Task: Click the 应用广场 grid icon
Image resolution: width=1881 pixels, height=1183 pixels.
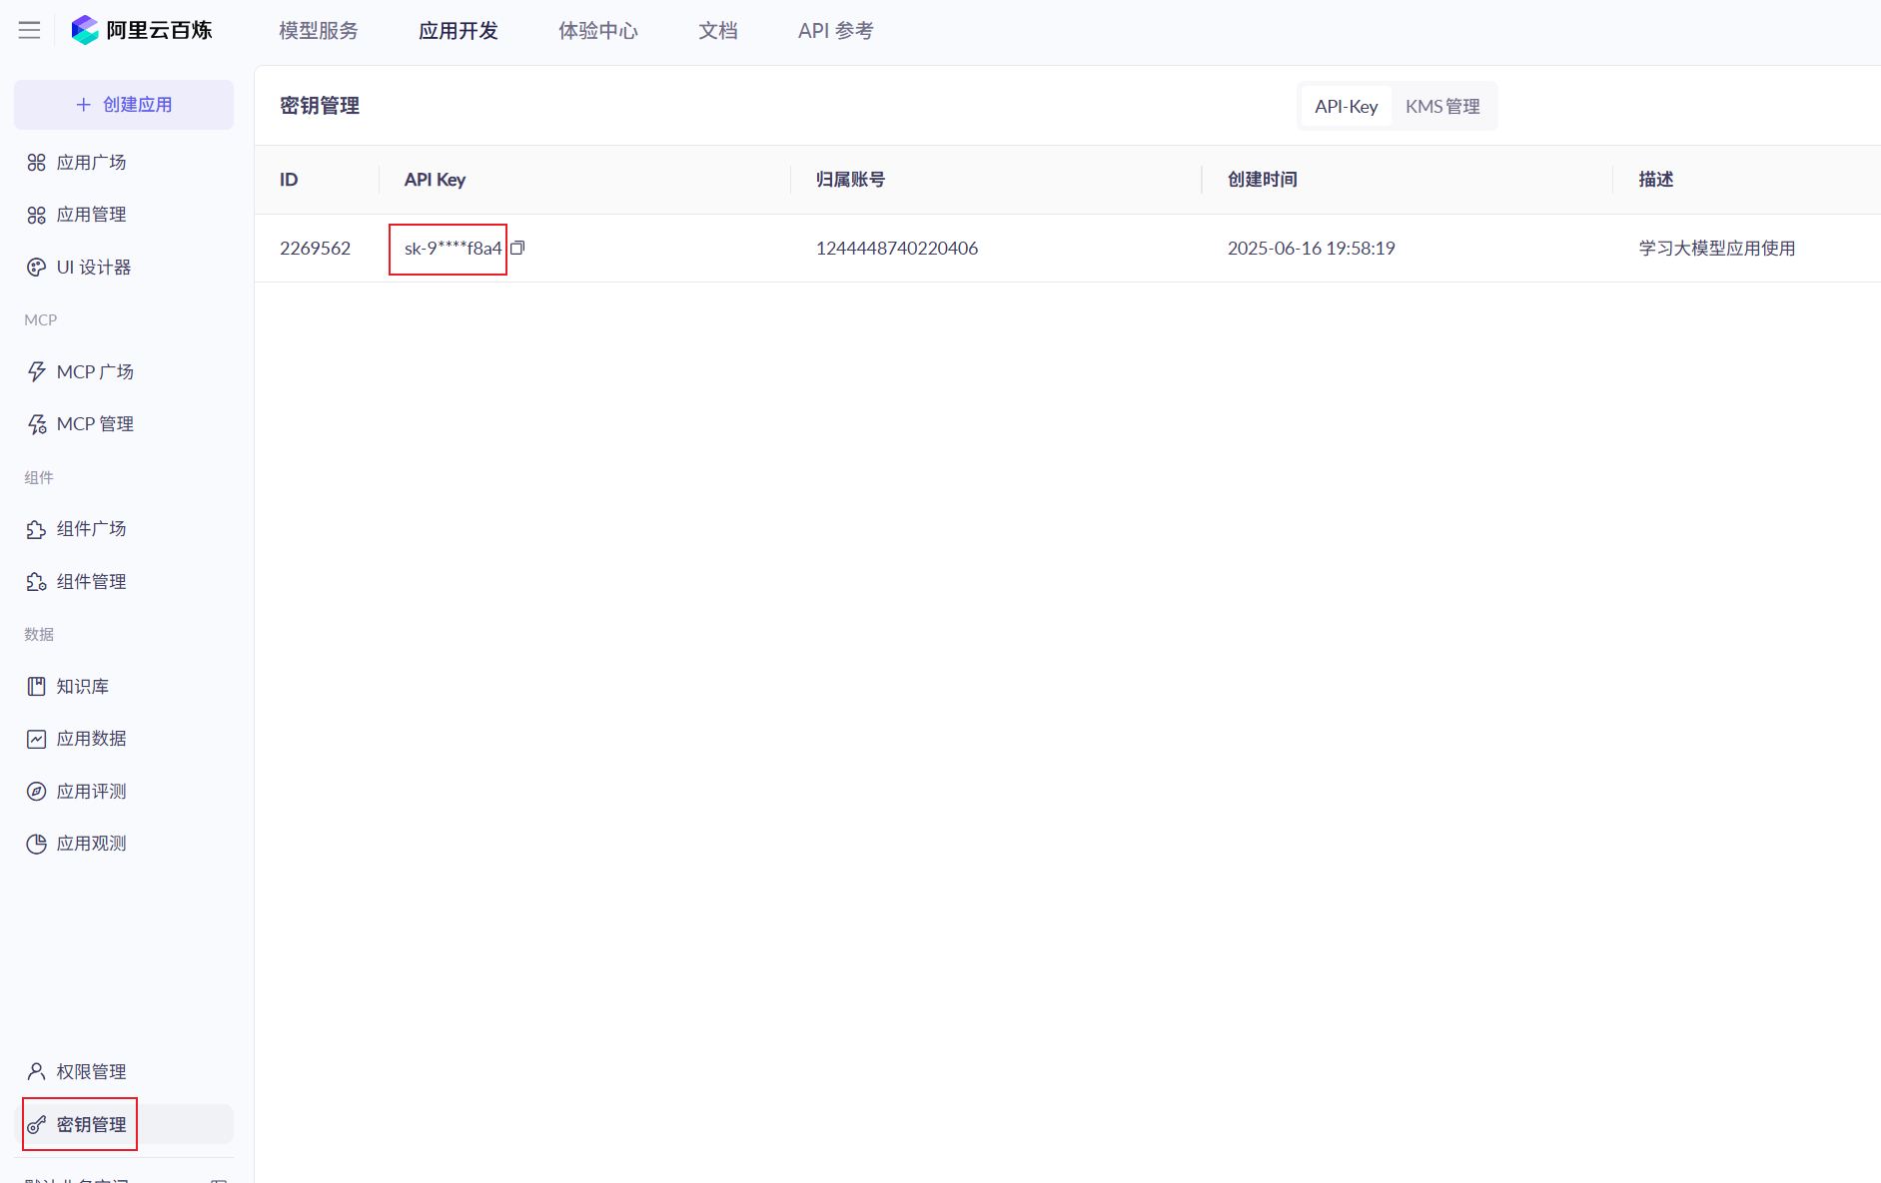Action: pyautogui.click(x=37, y=162)
